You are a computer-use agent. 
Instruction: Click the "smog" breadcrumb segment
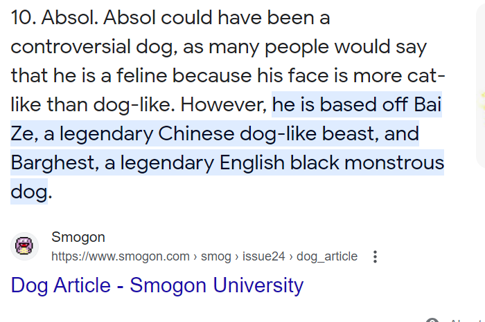point(215,257)
